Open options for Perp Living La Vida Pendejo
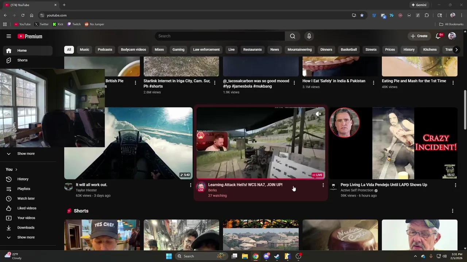Image resolution: width=467 pixels, height=262 pixels. point(455,185)
